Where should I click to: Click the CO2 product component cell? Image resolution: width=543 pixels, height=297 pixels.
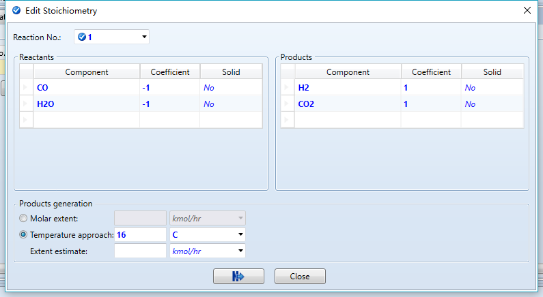click(348, 104)
